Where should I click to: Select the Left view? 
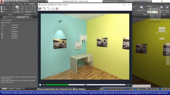tap(3, 11)
